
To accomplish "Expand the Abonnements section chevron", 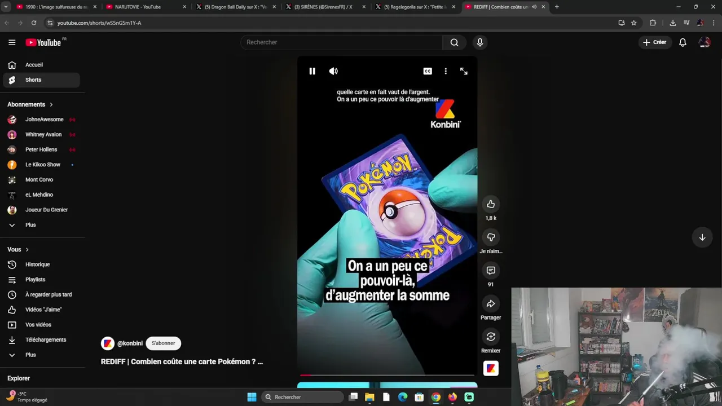I will pos(51,104).
